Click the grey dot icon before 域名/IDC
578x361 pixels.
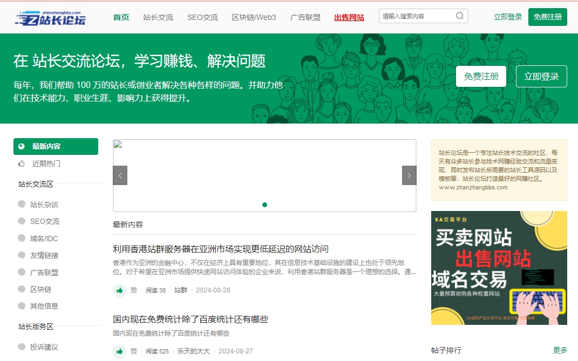point(22,238)
